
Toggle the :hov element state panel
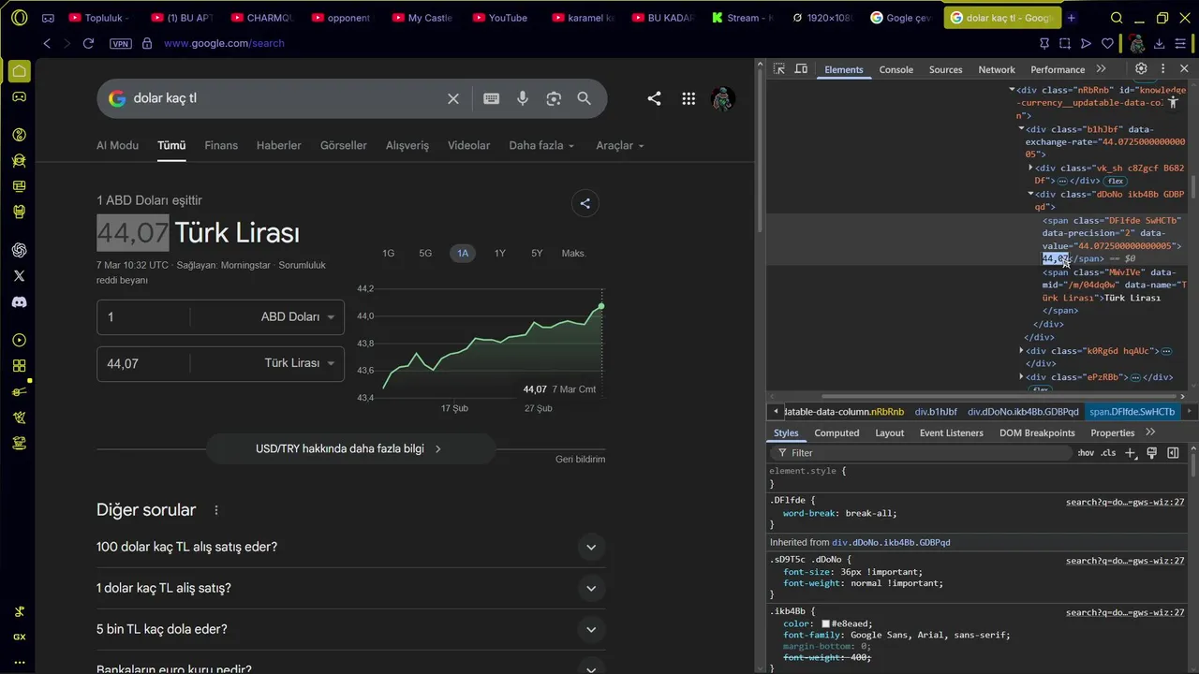pos(1086,453)
